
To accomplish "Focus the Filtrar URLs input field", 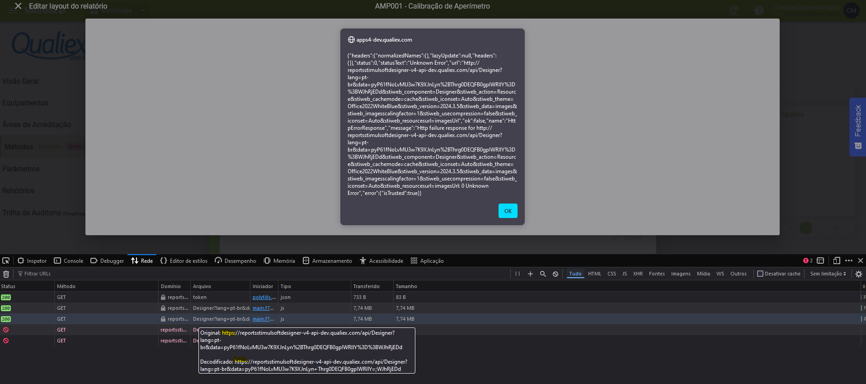I will (x=262, y=274).
